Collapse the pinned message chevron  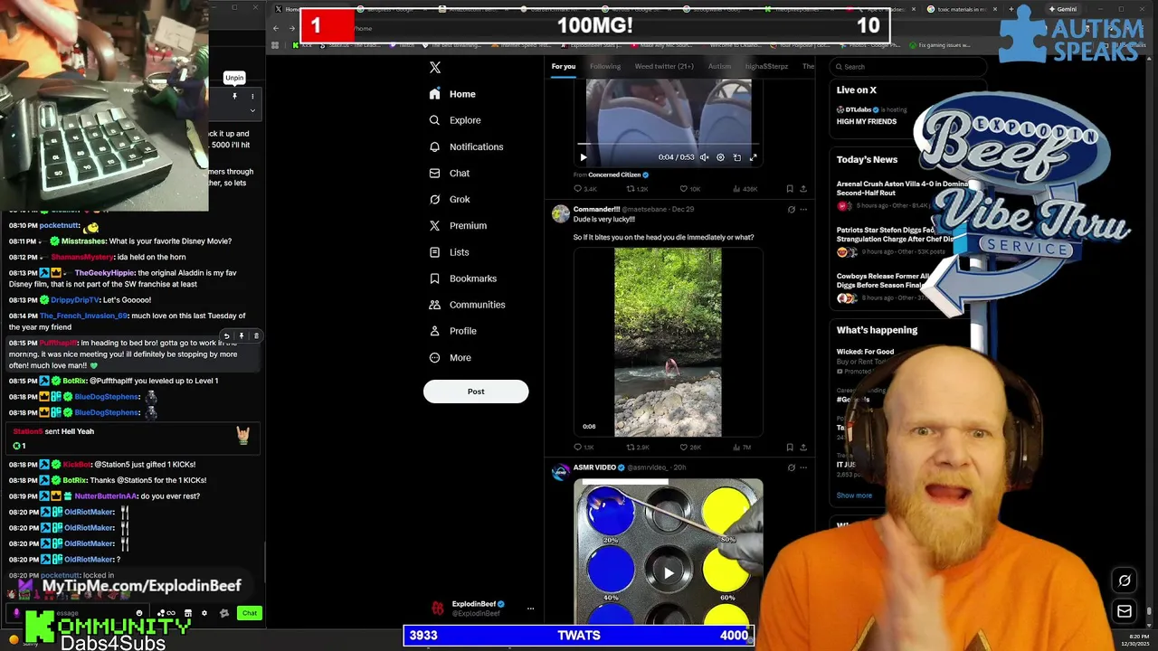pyautogui.click(x=252, y=111)
